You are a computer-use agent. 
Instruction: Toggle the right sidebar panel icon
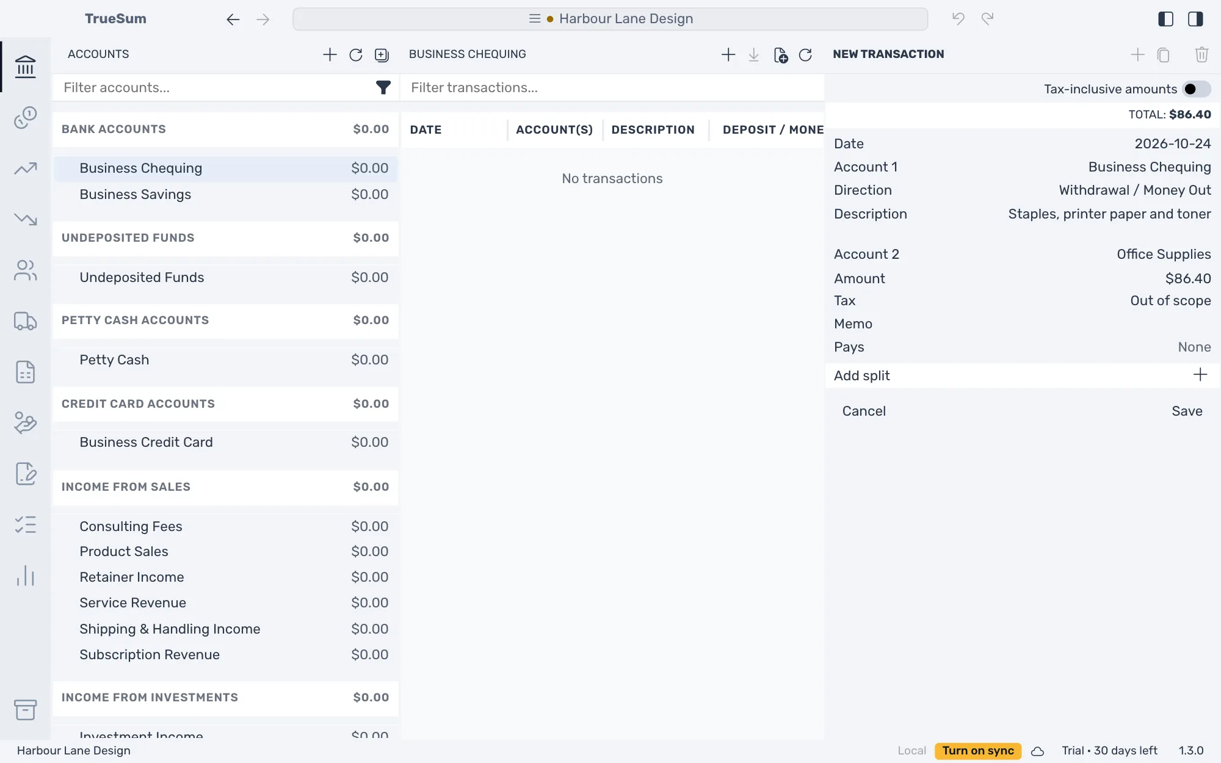(1195, 19)
